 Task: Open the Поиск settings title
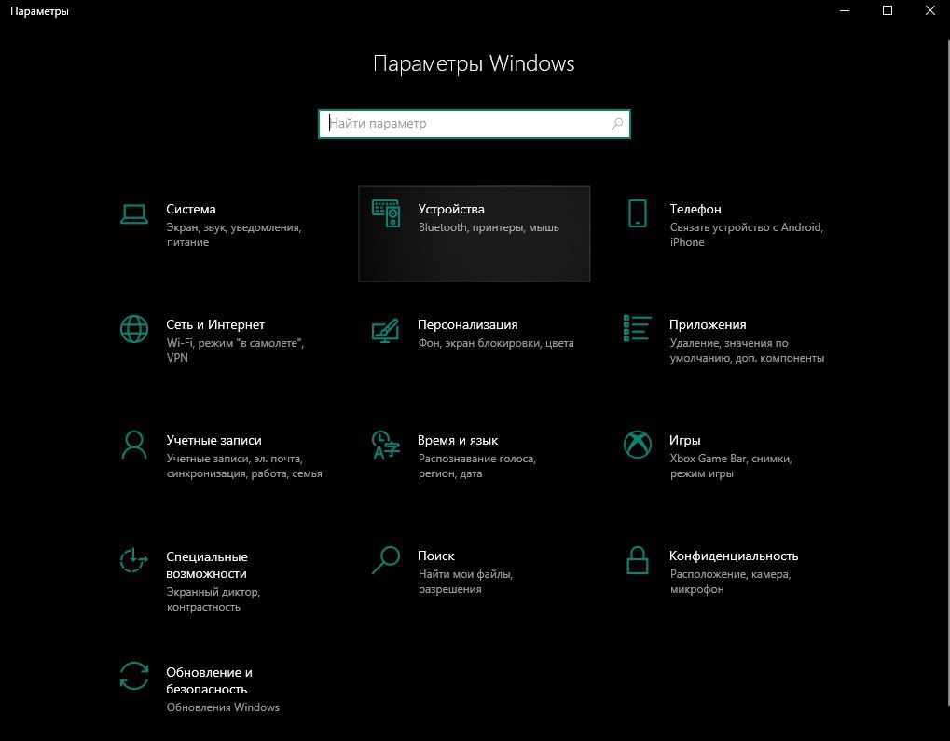coord(436,556)
